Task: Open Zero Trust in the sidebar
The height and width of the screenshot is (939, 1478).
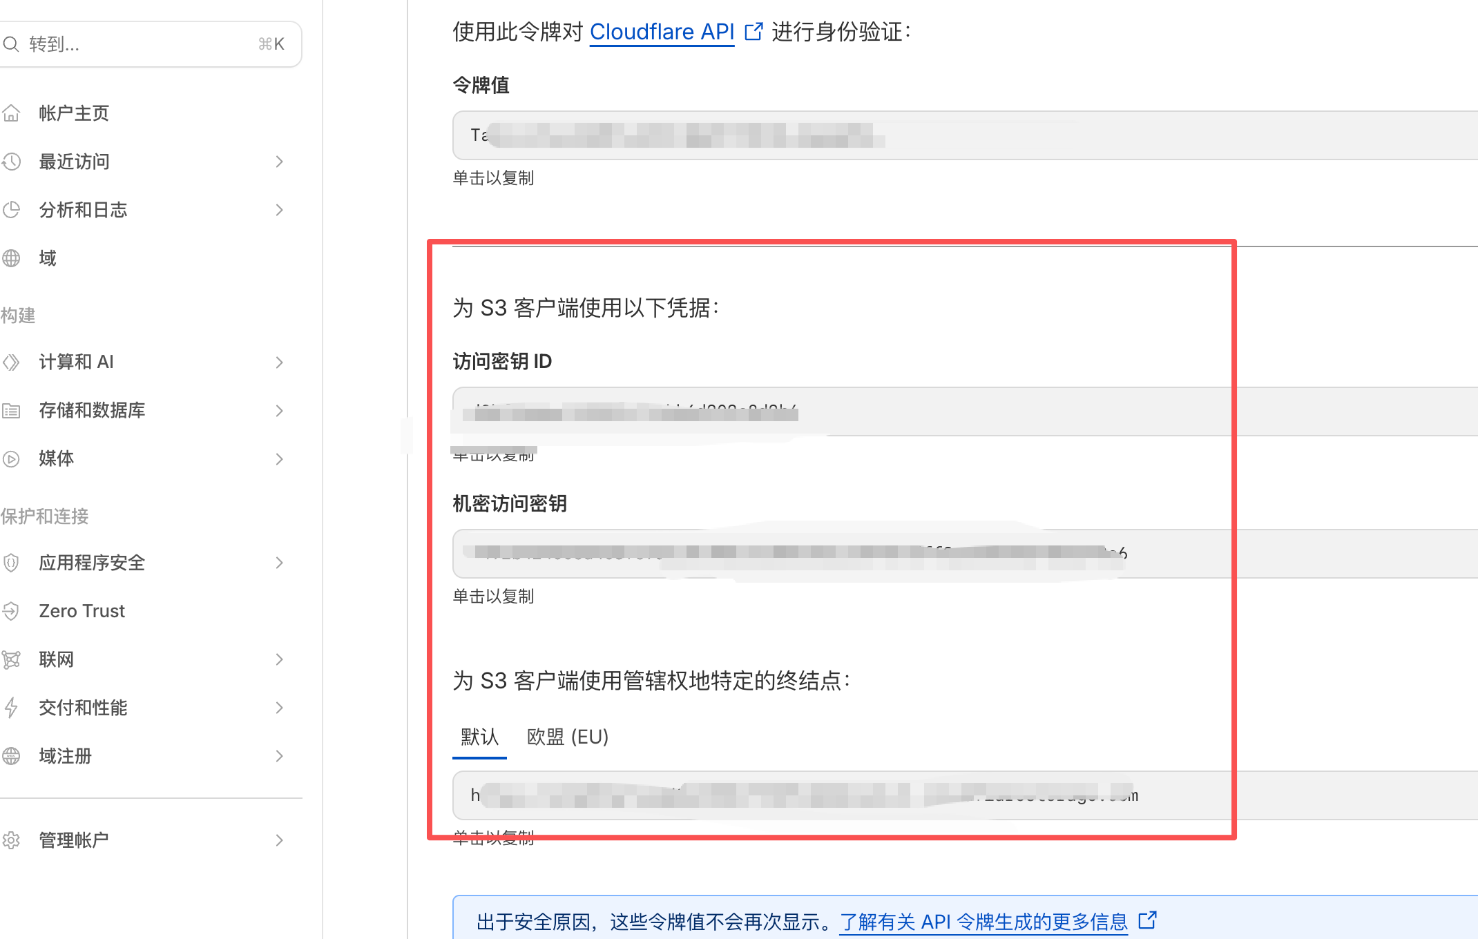Action: click(x=81, y=611)
